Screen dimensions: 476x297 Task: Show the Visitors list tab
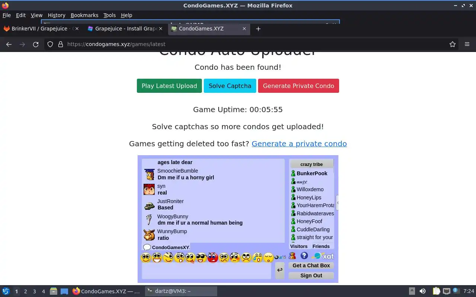pos(299,246)
